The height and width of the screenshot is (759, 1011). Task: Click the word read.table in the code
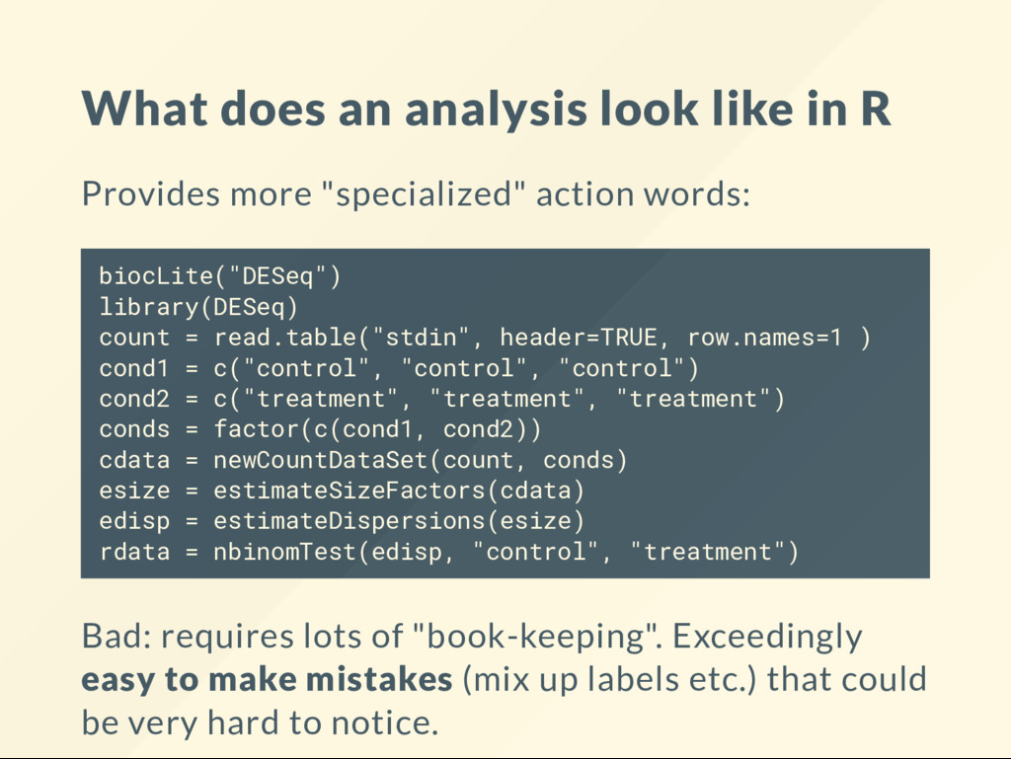tap(286, 337)
